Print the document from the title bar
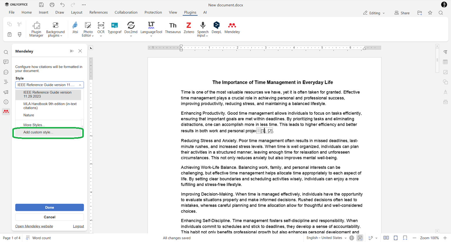Viewport: 451px width, 242px height. point(52,5)
